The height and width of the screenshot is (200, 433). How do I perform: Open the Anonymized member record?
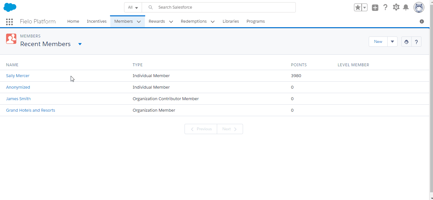tap(18, 87)
